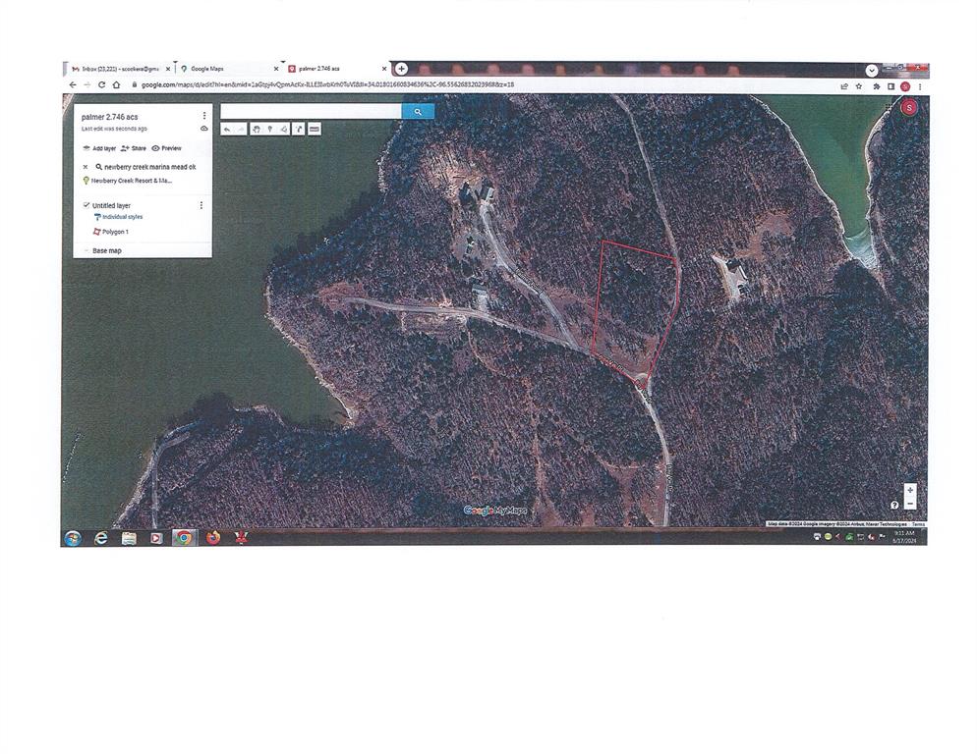Open Internet Explorer from taskbar
The width and height of the screenshot is (977, 754).
[x=101, y=538]
